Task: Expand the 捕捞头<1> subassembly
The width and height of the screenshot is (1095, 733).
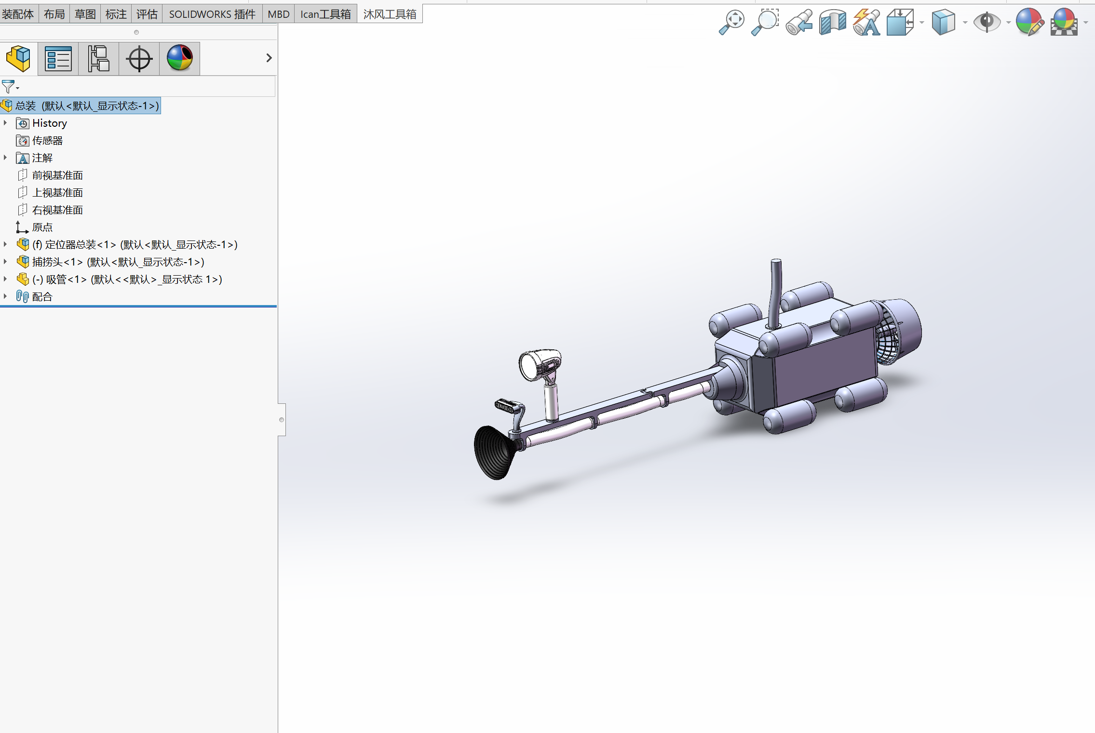Action: pos(5,262)
